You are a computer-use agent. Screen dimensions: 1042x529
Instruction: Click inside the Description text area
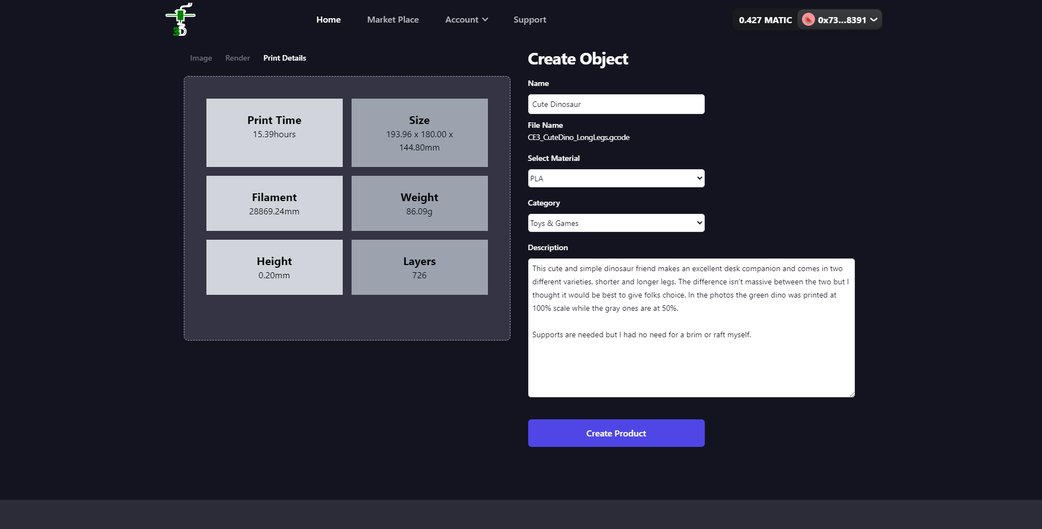(x=691, y=328)
